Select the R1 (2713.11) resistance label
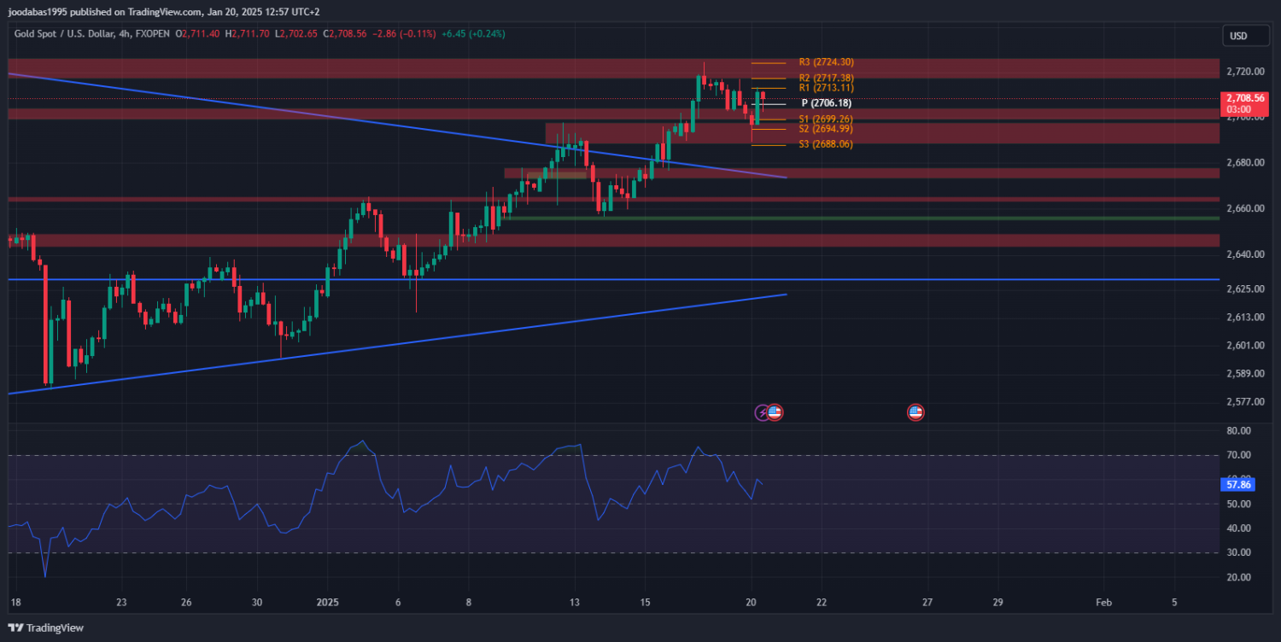 (826, 87)
